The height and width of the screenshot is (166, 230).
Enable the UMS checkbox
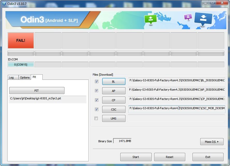pyautogui.click(x=96, y=118)
